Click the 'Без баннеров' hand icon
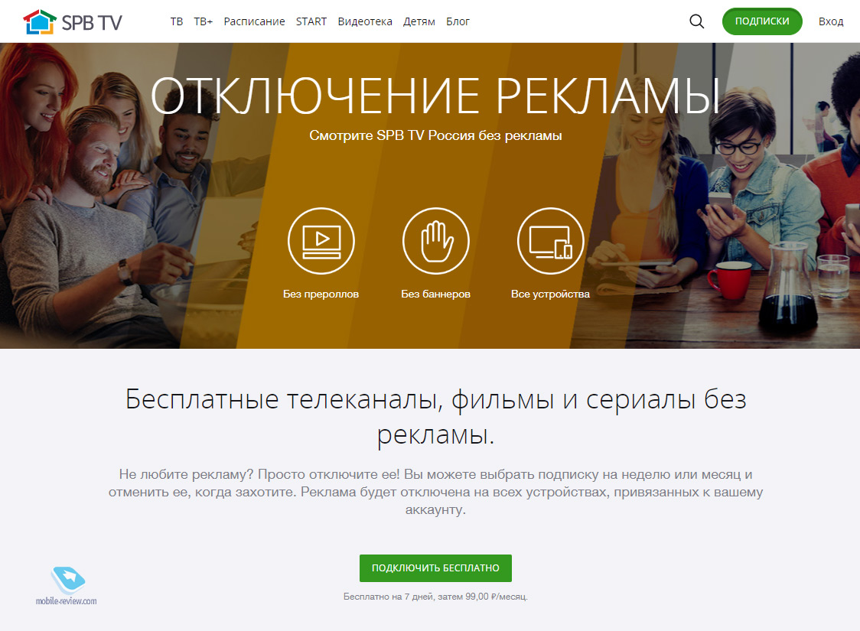Image resolution: width=860 pixels, height=631 pixels. pos(436,241)
